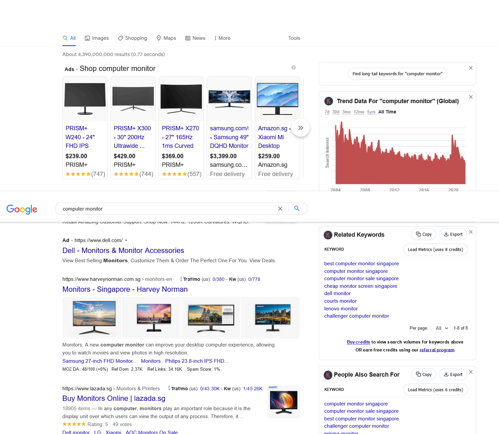
Task: Open keyword best computer monitor singapore in Related Keywords
Action: [x=362, y=264]
